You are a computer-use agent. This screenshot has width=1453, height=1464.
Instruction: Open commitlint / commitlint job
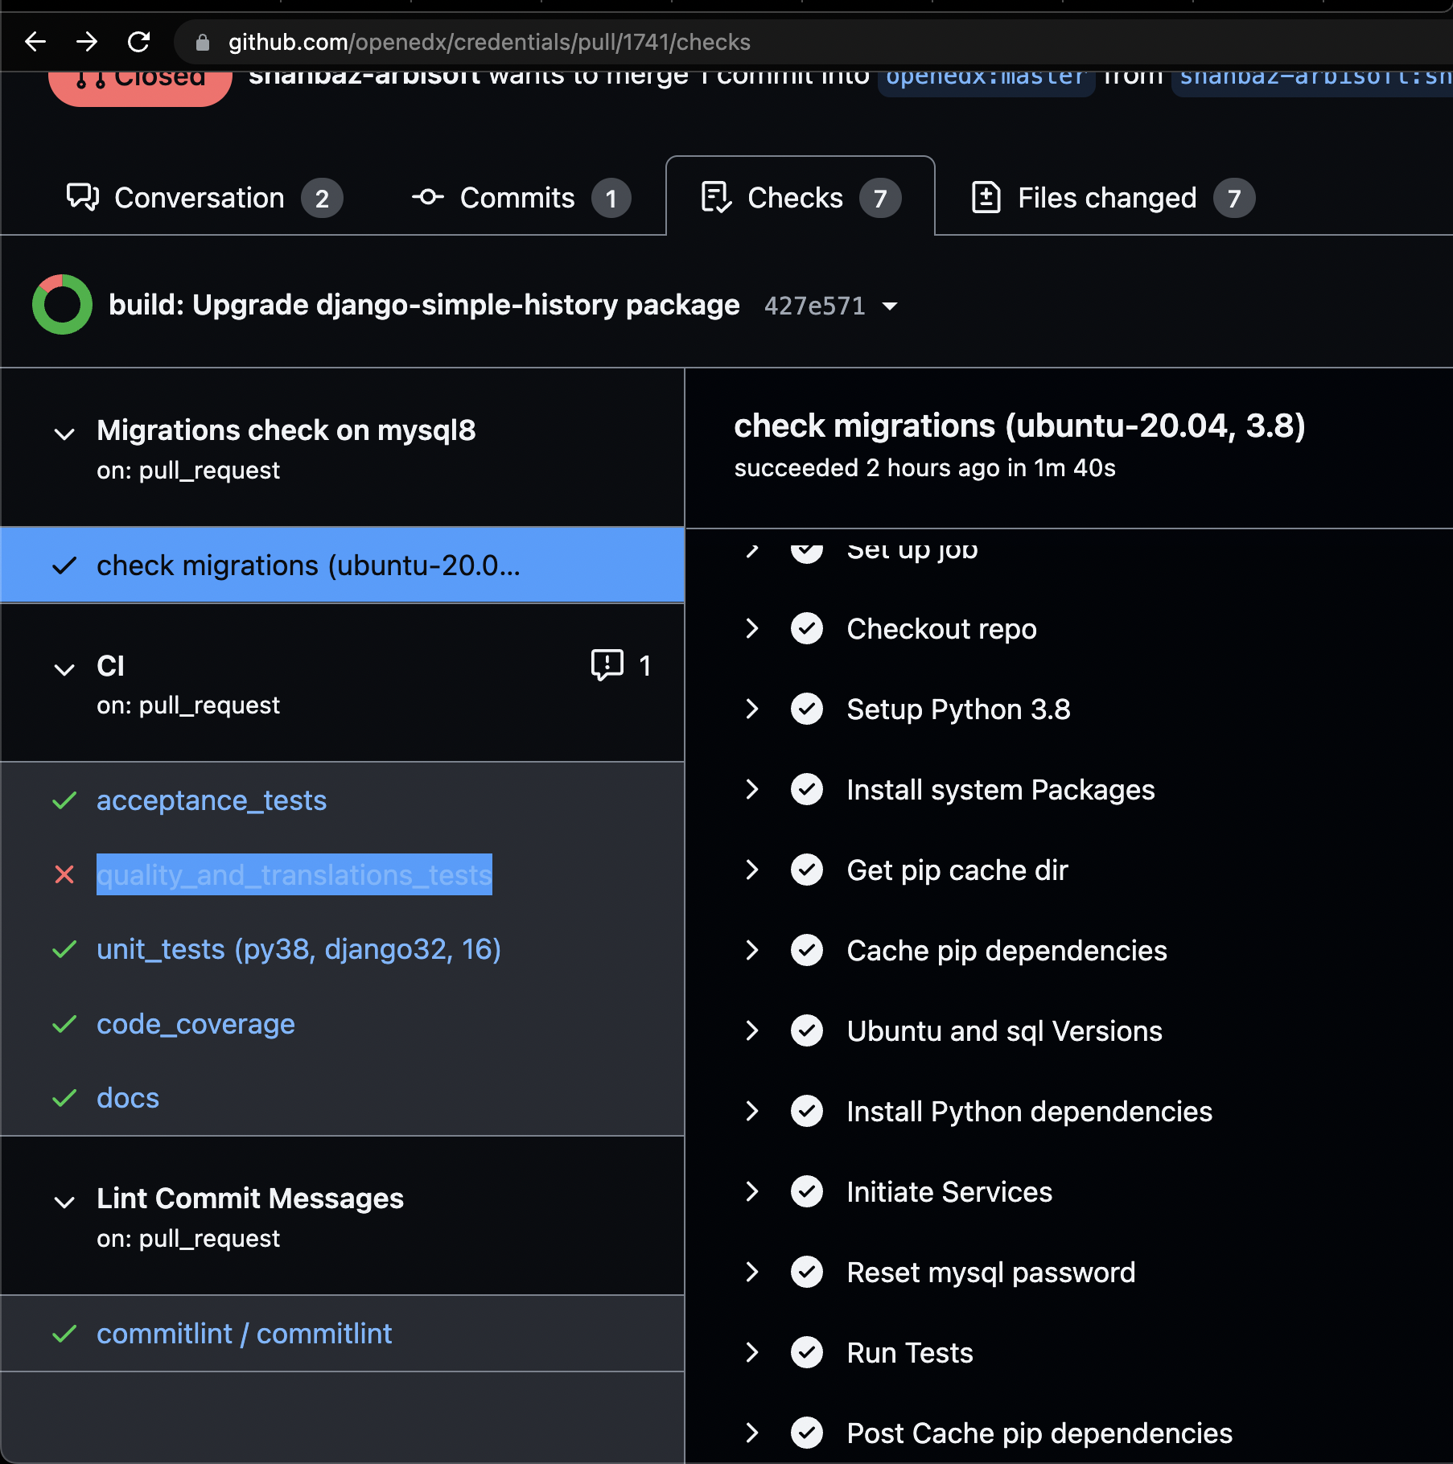point(245,1334)
